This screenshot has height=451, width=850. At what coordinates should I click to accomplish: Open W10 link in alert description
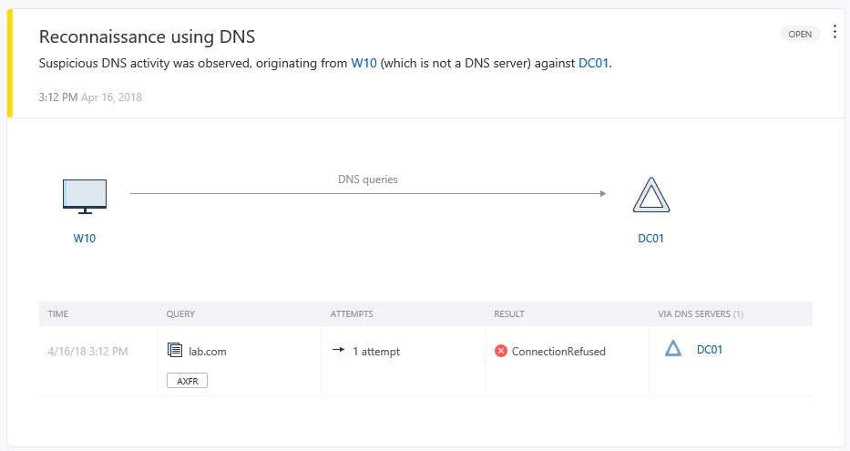(364, 64)
